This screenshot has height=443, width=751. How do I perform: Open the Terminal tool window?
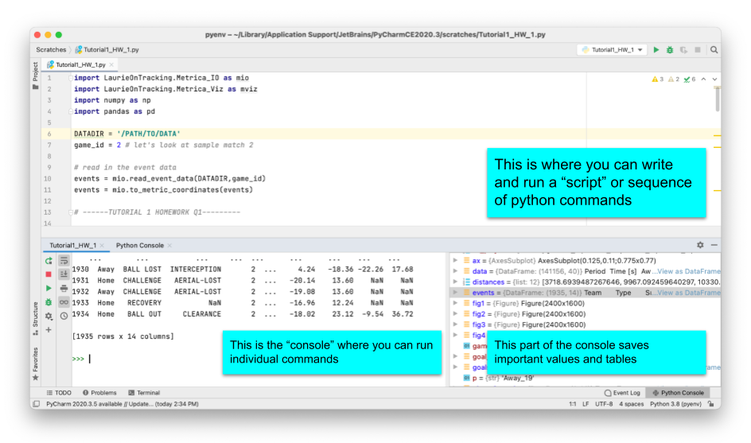(144, 393)
